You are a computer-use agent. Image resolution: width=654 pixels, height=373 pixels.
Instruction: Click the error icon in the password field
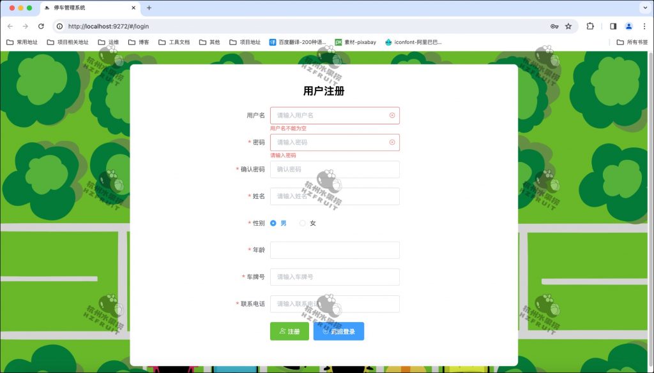[x=392, y=143]
